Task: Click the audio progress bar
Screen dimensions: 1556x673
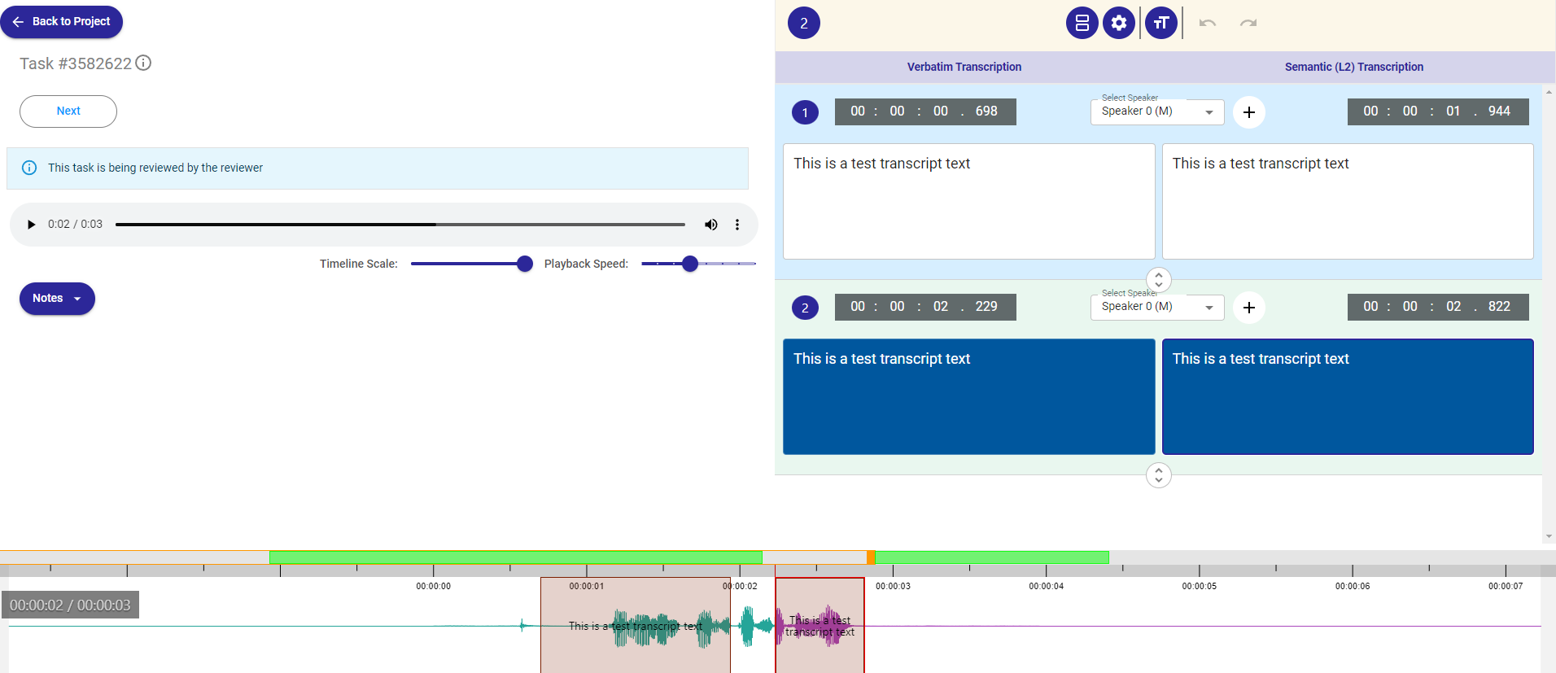Action: click(400, 225)
